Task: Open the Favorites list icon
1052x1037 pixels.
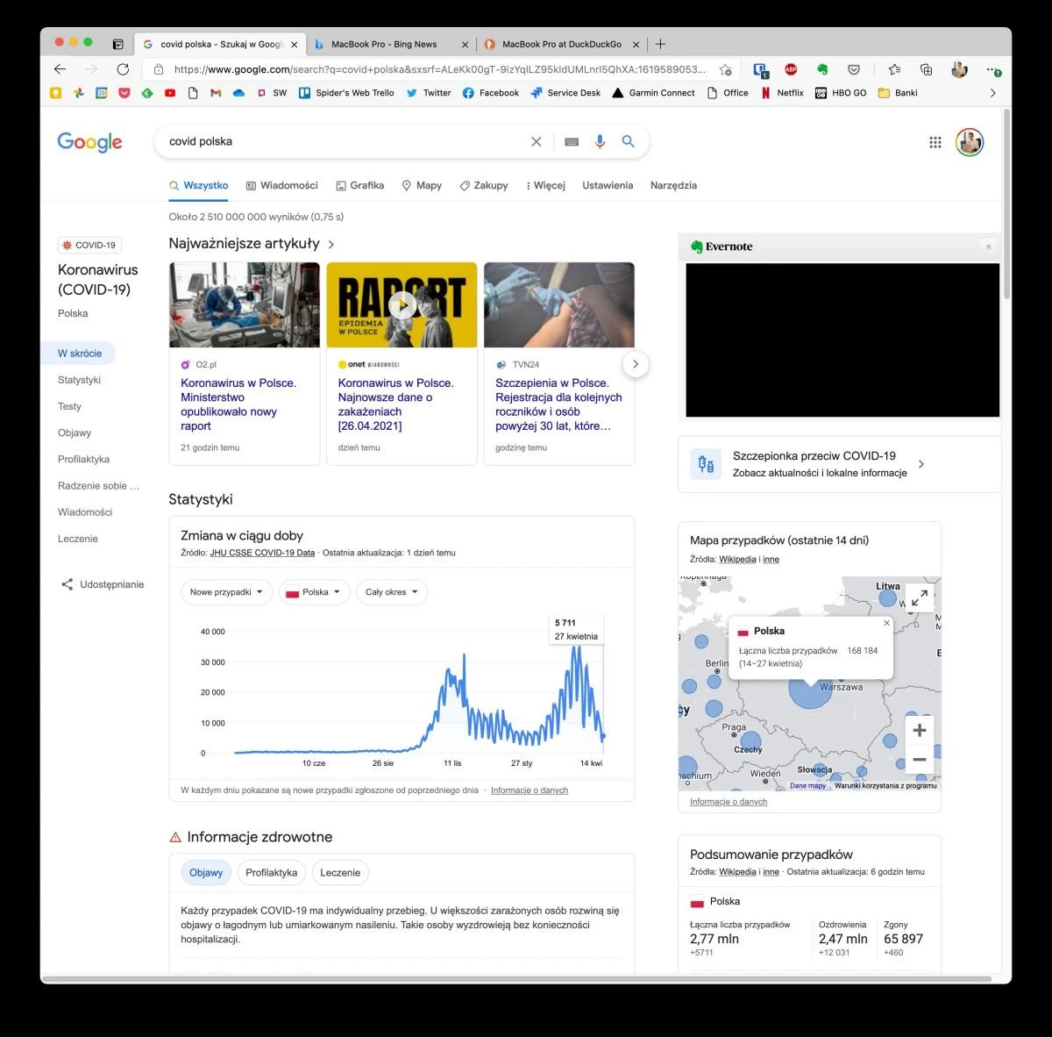Action: [x=894, y=69]
